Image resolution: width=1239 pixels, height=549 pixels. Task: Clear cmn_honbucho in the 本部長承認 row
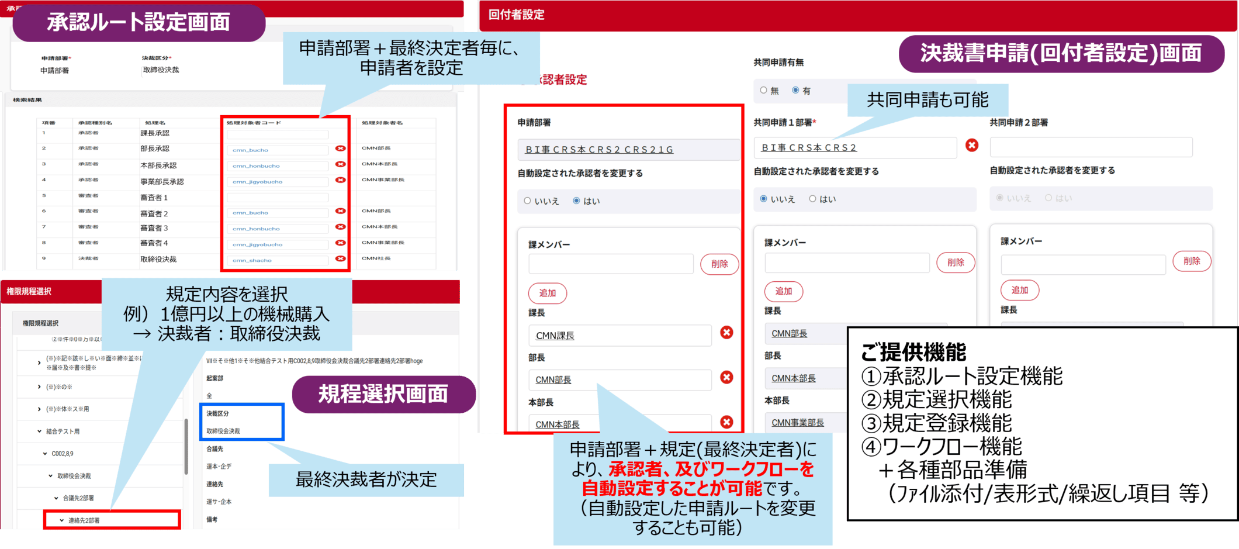click(340, 165)
